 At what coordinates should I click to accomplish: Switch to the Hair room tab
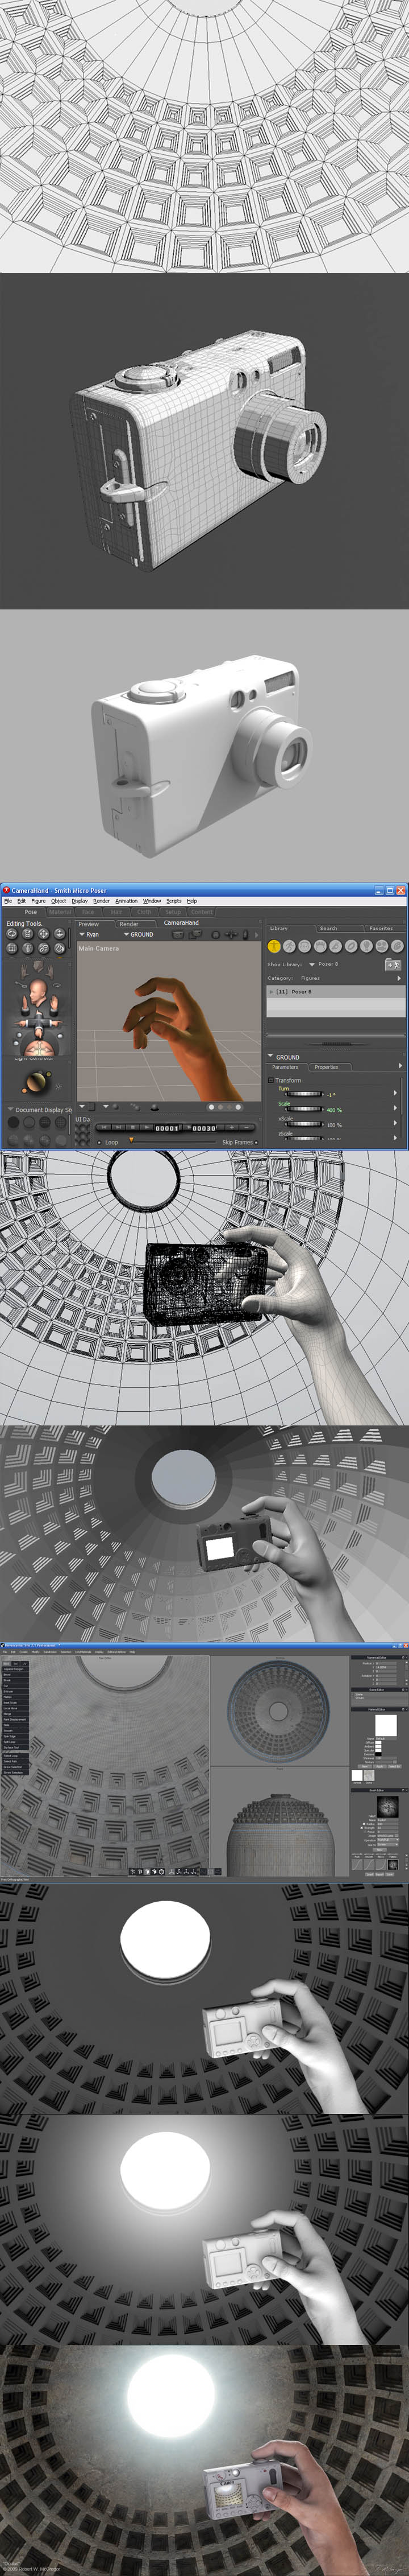tap(116, 912)
